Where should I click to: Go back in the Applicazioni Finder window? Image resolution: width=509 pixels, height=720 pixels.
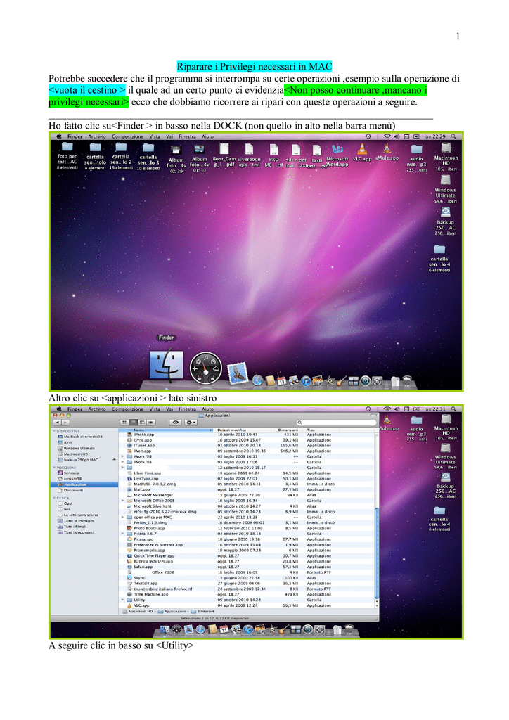tap(58, 422)
